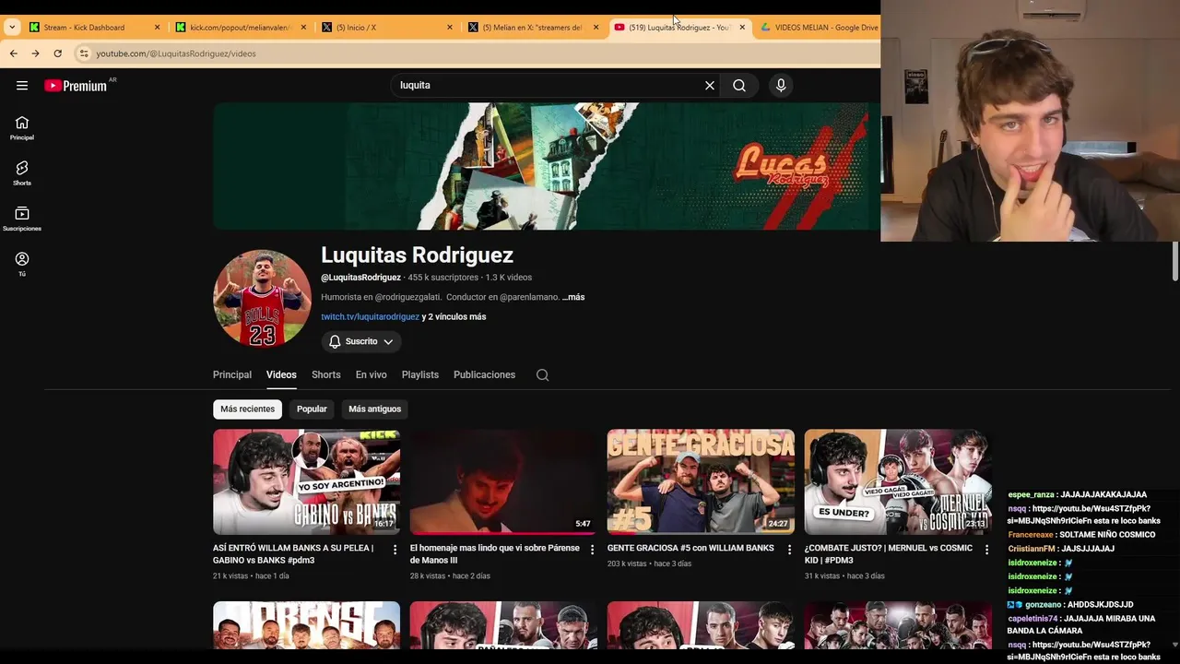Screen dimensions: 1180x664
Task: Open the Tú profile section
Action: 22,264
